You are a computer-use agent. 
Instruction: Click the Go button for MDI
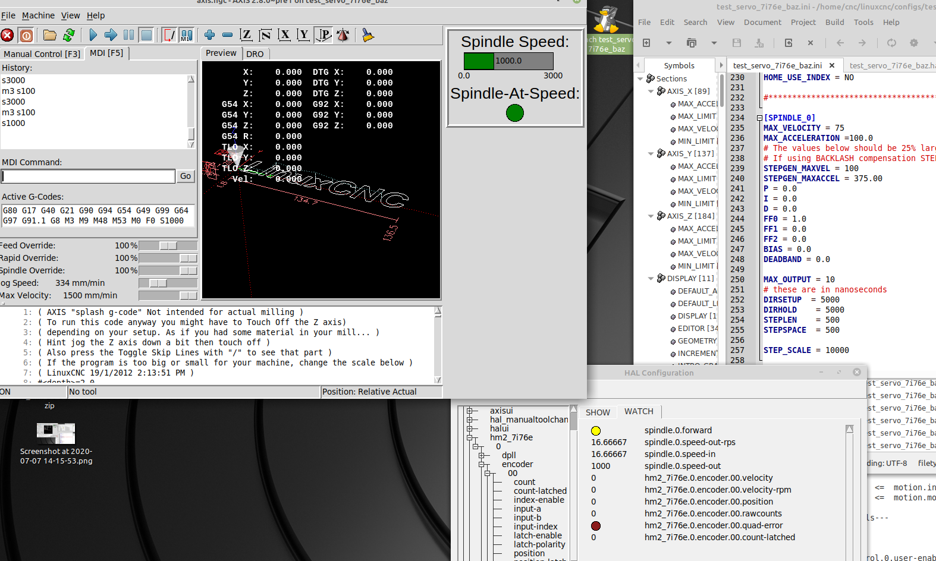pos(186,177)
